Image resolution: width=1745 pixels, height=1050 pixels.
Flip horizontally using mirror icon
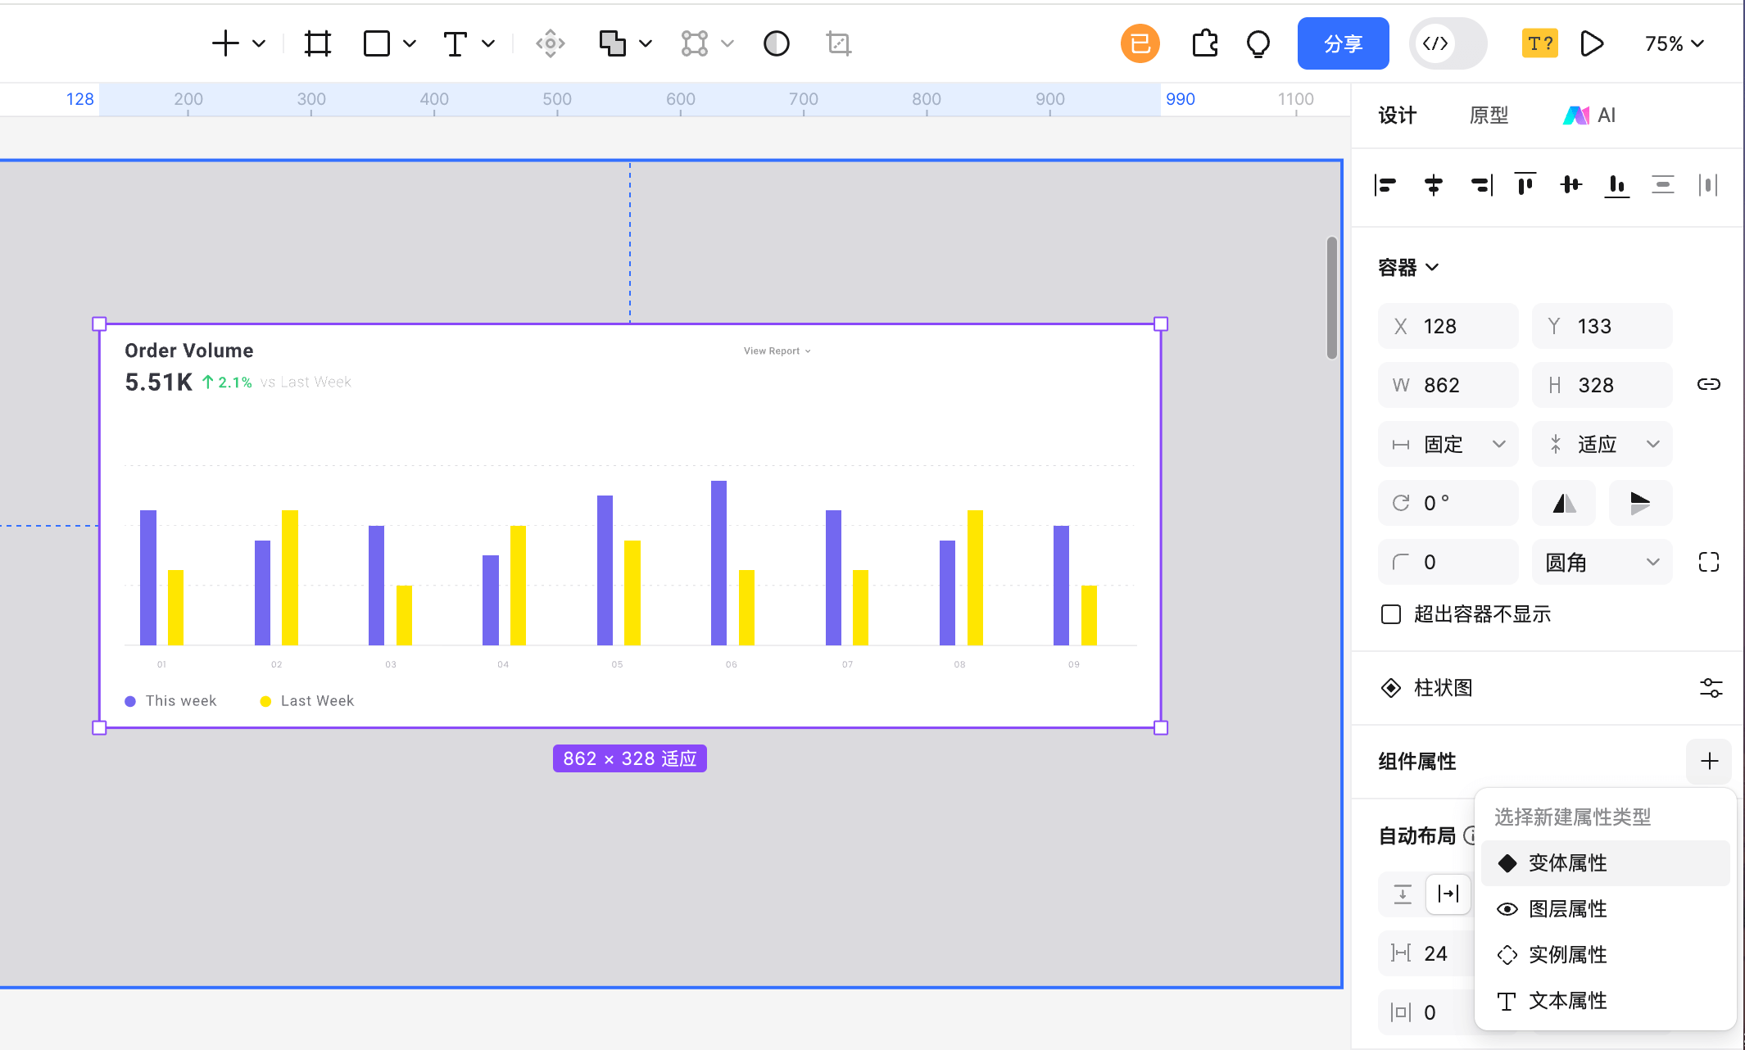click(1563, 503)
